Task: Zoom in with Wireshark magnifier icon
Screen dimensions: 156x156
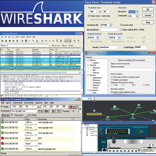Action: (75, 41)
